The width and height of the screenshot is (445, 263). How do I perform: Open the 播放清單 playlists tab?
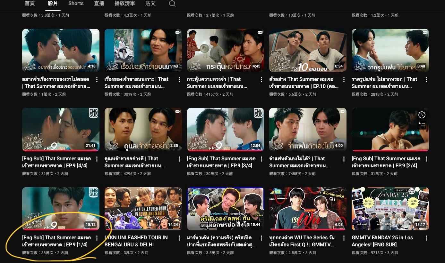tap(124, 4)
